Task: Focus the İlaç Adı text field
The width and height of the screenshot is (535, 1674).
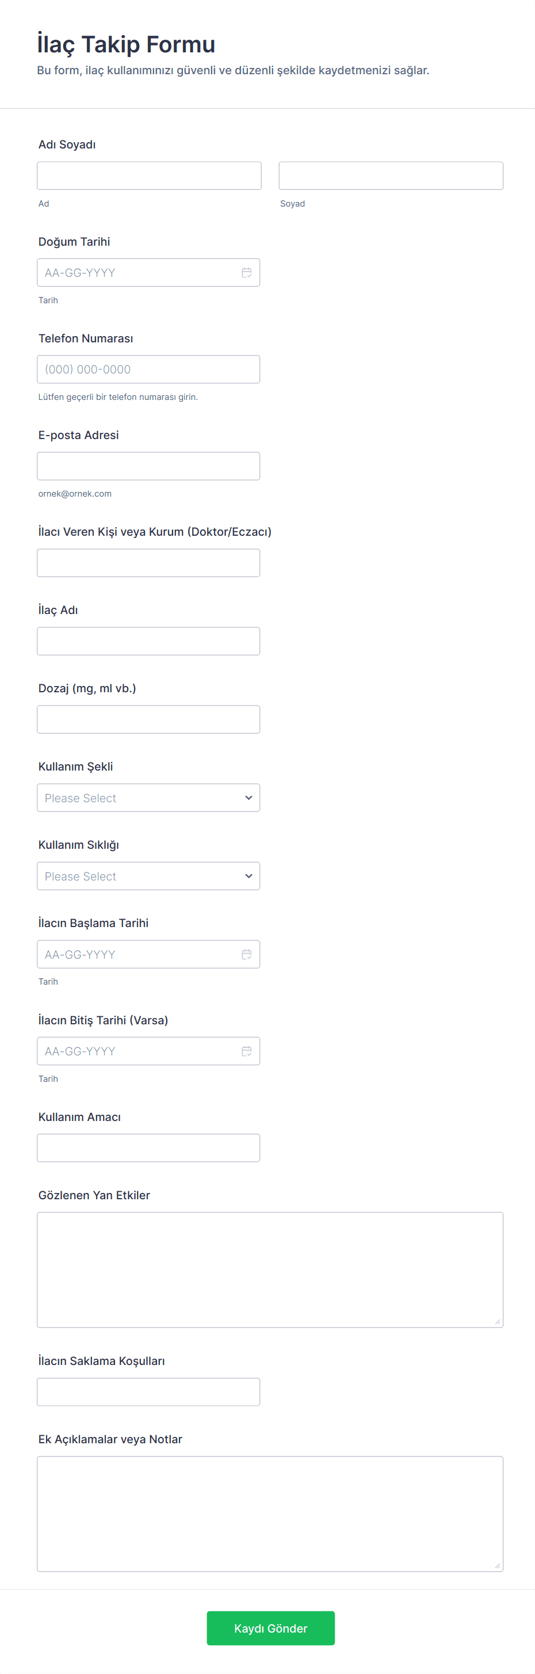Action: coord(148,640)
